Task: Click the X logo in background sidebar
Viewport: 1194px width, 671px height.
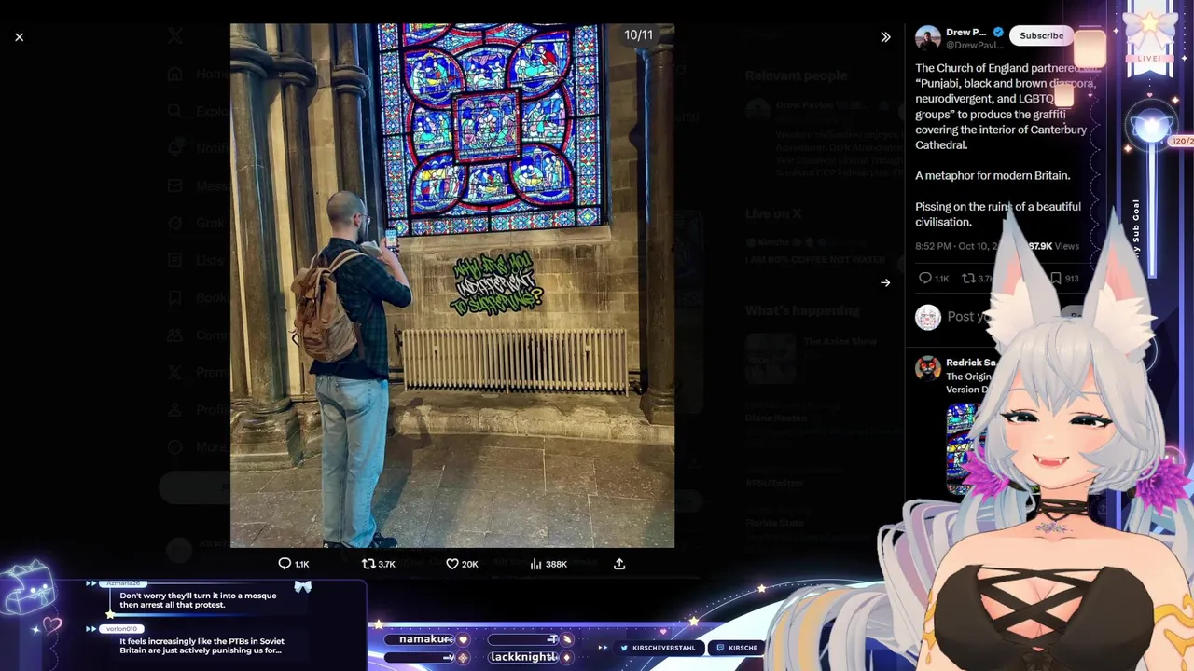Action: click(x=174, y=35)
